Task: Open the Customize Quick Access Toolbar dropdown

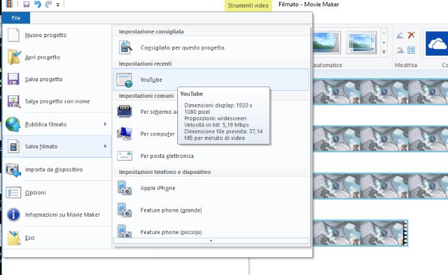Action: [58, 5]
